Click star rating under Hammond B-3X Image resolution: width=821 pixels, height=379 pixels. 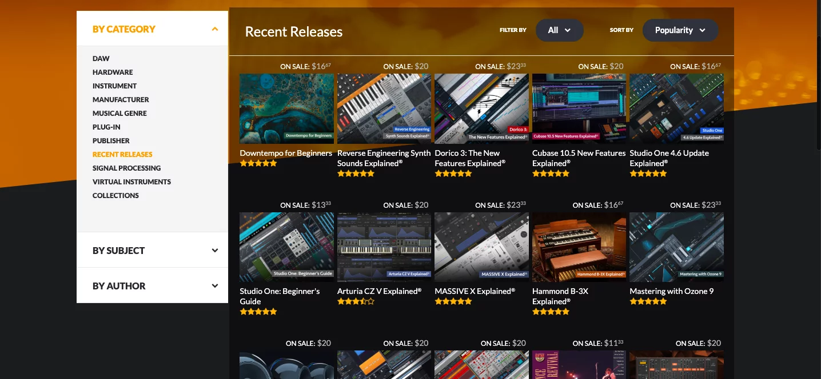[x=551, y=312]
